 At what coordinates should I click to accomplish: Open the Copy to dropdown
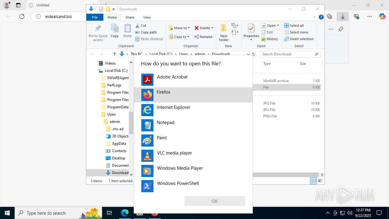(179, 37)
